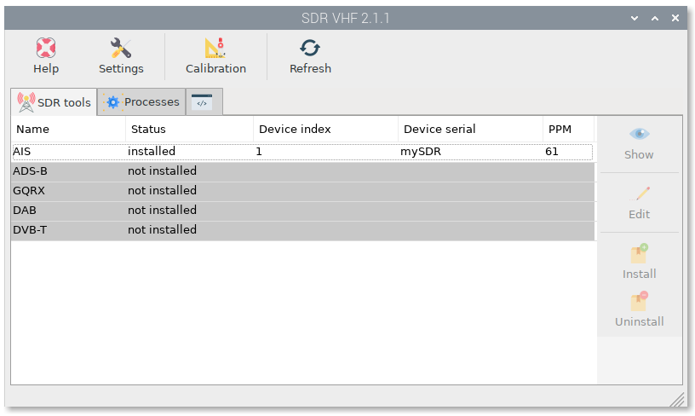Maximize the SDR VHF window

(x=655, y=18)
